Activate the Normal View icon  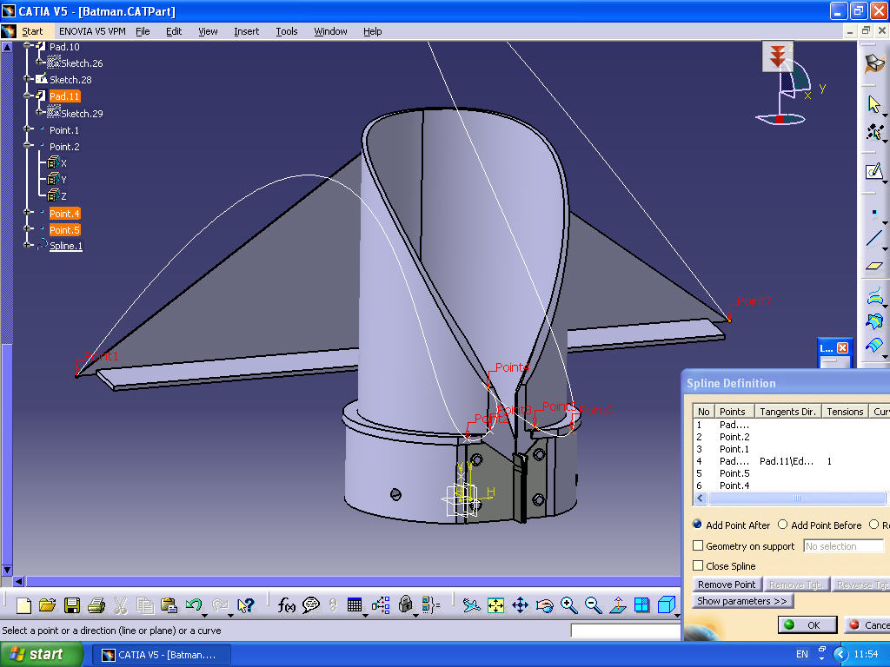(x=618, y=605)
